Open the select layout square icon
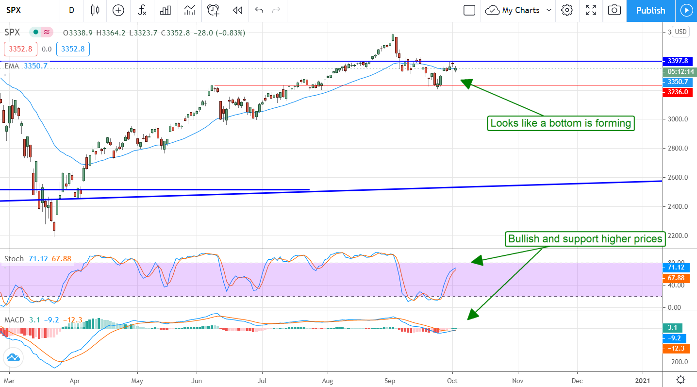 [x=469, y=10]
